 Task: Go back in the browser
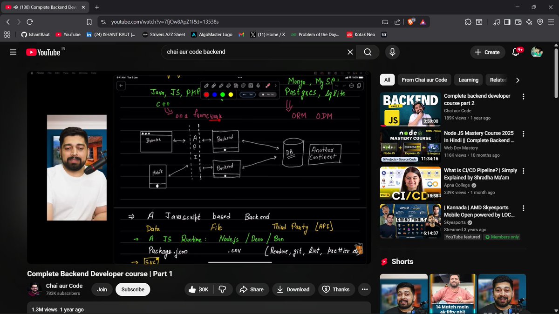click(8, 22)
